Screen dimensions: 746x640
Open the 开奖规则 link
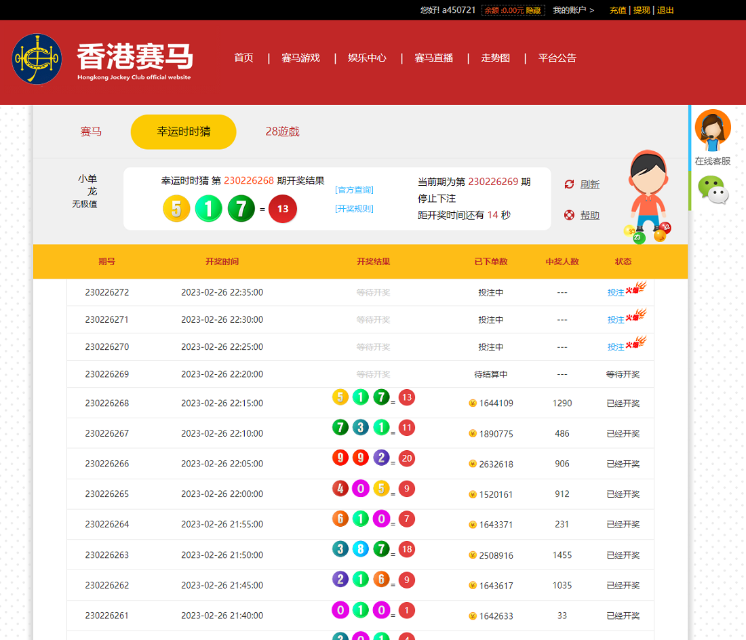coord(354,209)
